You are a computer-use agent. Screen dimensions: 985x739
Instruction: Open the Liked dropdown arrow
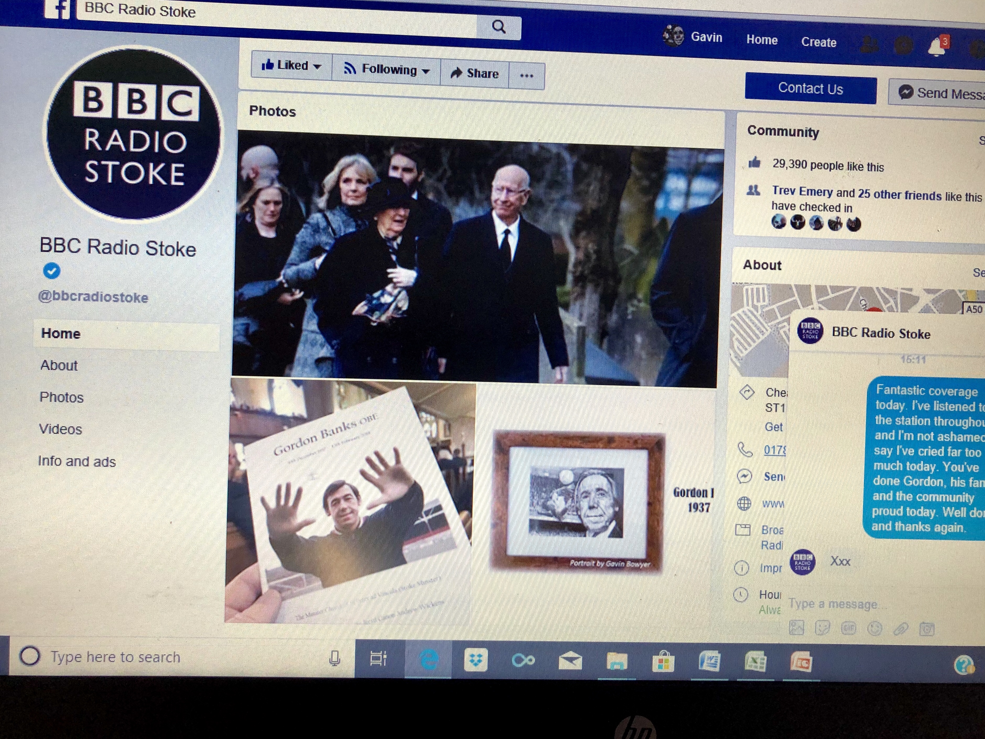(x=318, y=67)
